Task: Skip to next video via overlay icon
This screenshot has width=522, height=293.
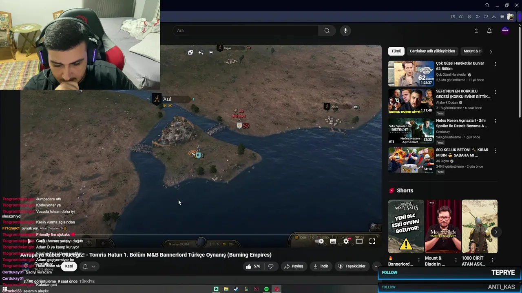Action: click(211, 52)
